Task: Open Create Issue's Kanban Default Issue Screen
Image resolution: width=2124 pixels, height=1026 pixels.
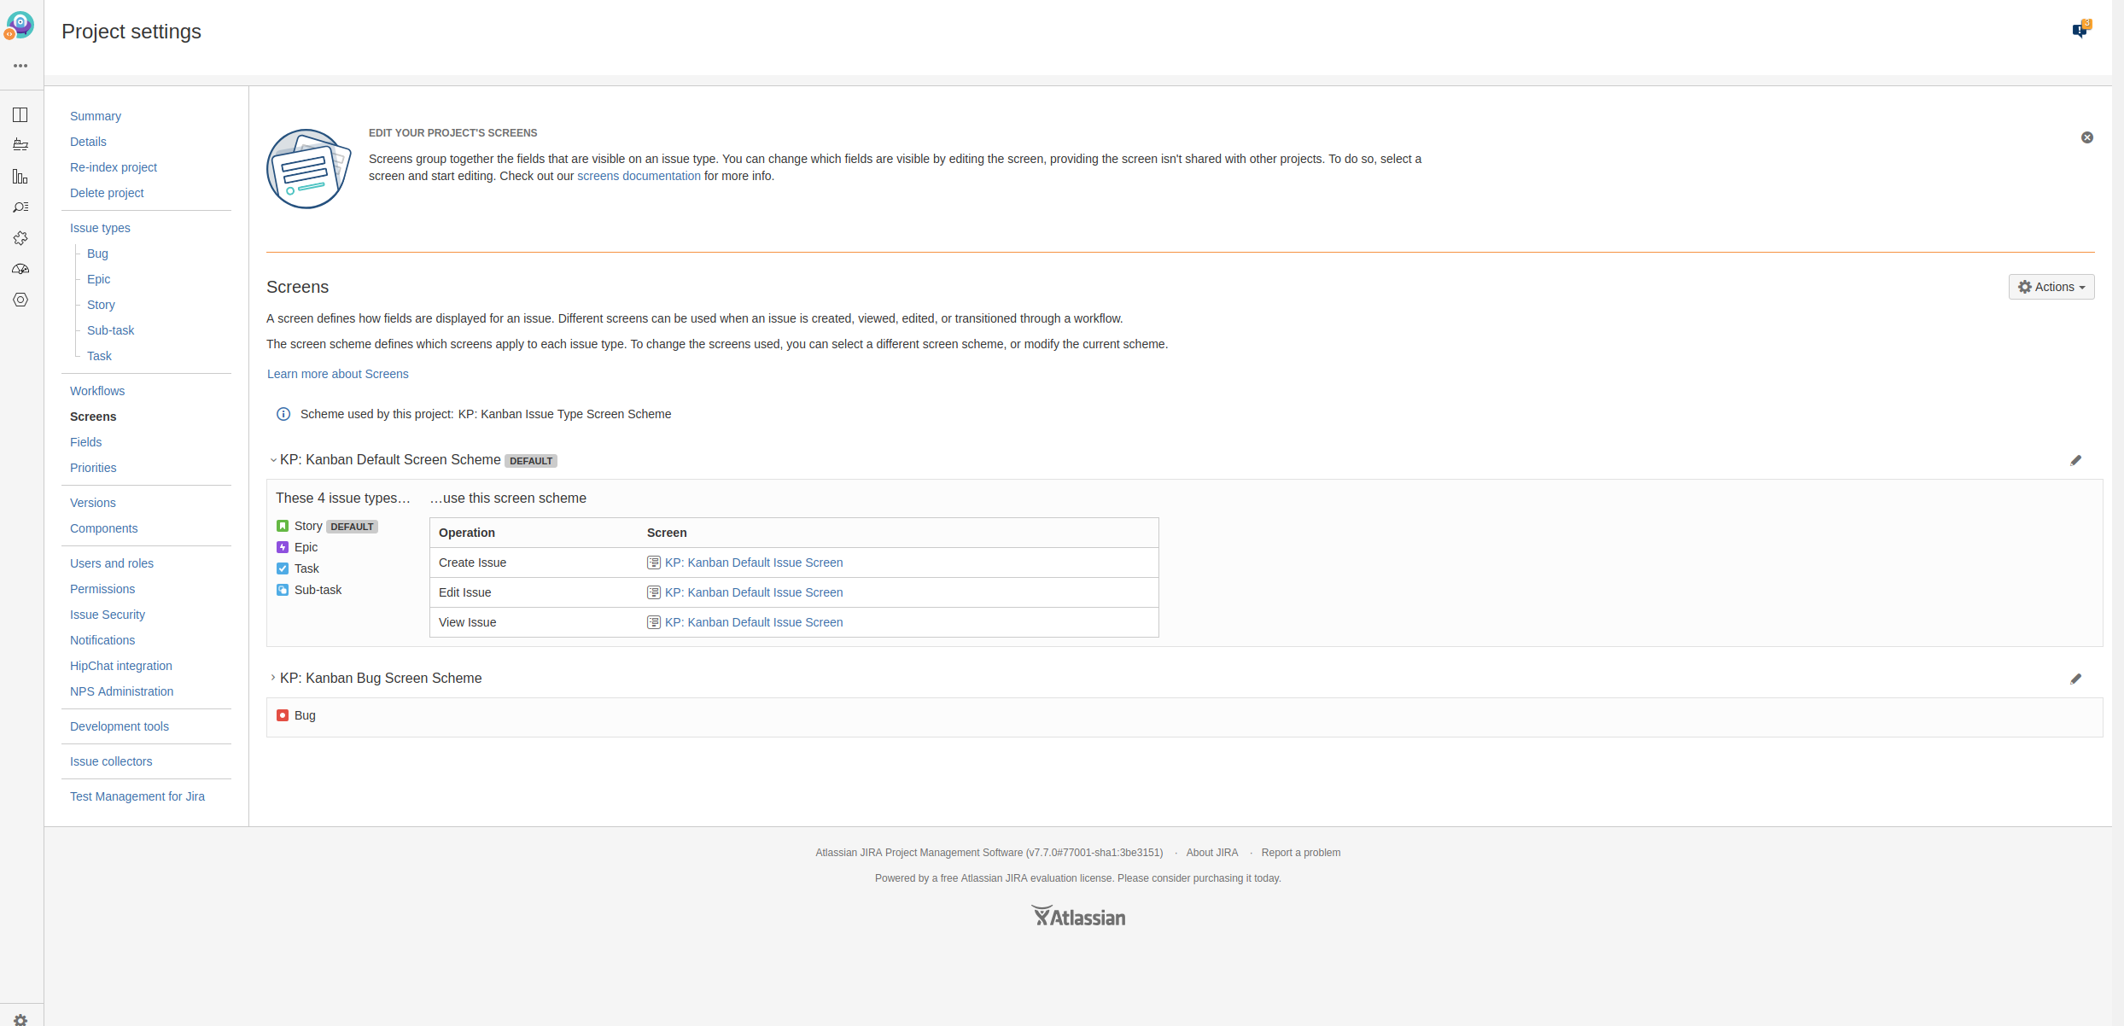Action: [x=753, y=563]
